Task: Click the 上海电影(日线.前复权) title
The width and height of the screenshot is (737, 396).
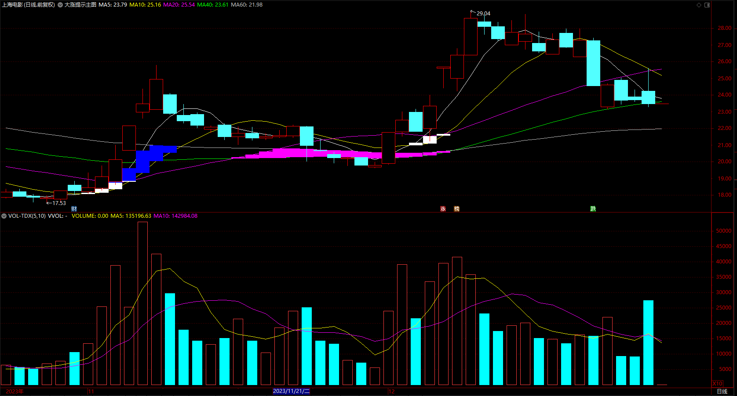Action: 28,5
